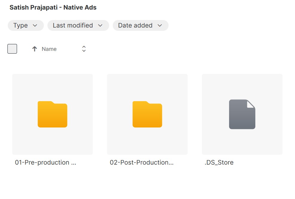Open the Type filter dropdown
The height and width of the screenshot is (199, 295).
[25, 25]
